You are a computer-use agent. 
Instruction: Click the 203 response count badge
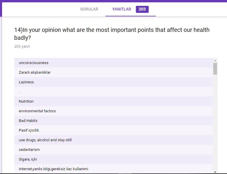142,9
